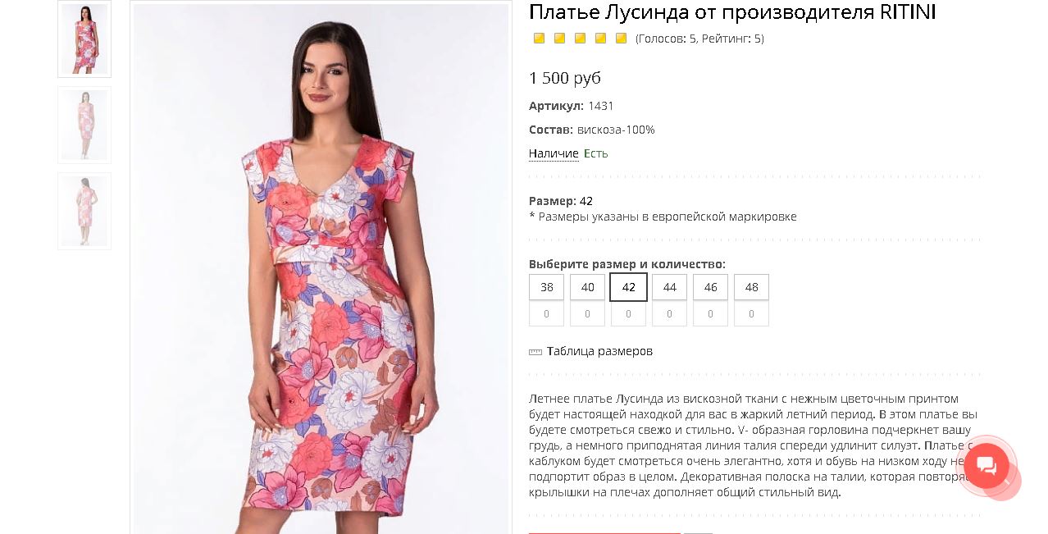Image resolution: width=1048 pixels, height=534 pixels.
Task: Show the first front-view dress thumbnail
Action: 84,39
